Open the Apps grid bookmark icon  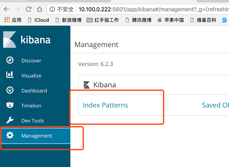[7, 20]
